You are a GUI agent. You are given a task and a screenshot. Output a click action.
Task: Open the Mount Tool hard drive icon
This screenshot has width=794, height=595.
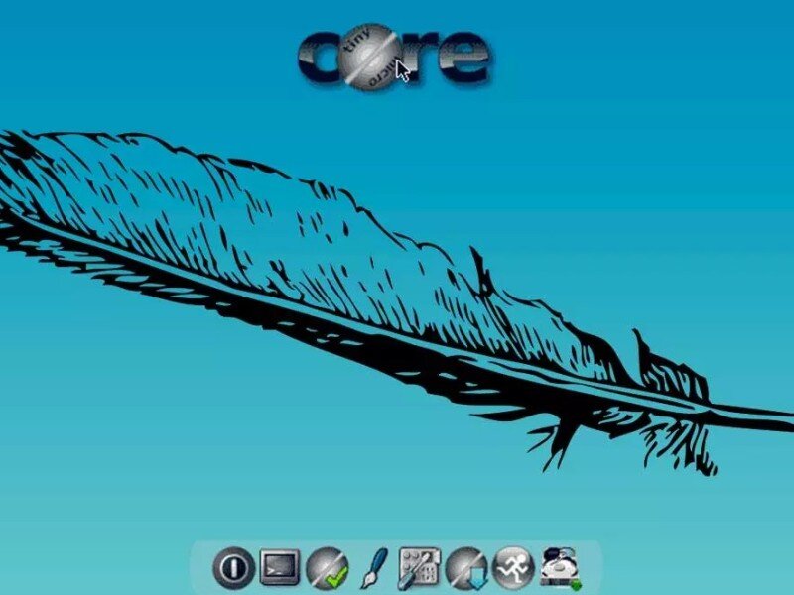point(560,568)
